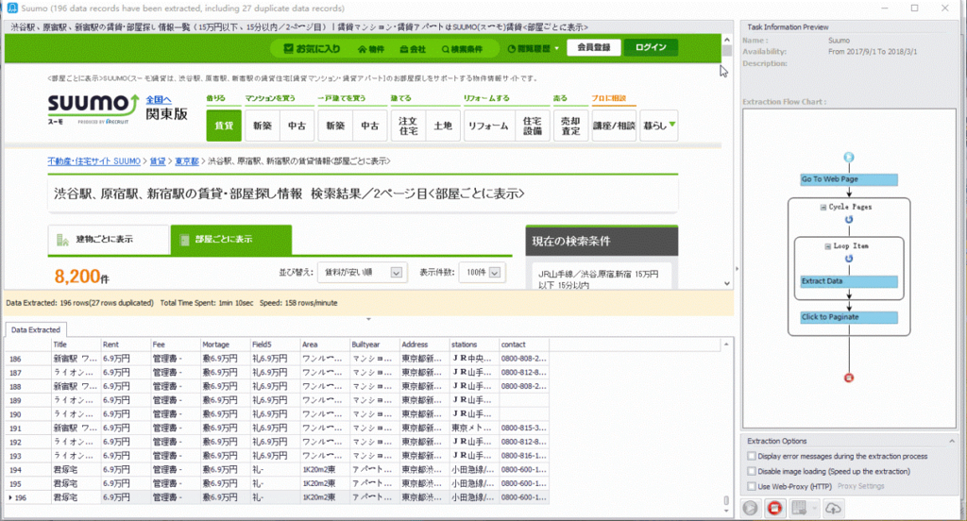Click the 検索条件 search icon
967x521 pixels.
pos(446,49)
